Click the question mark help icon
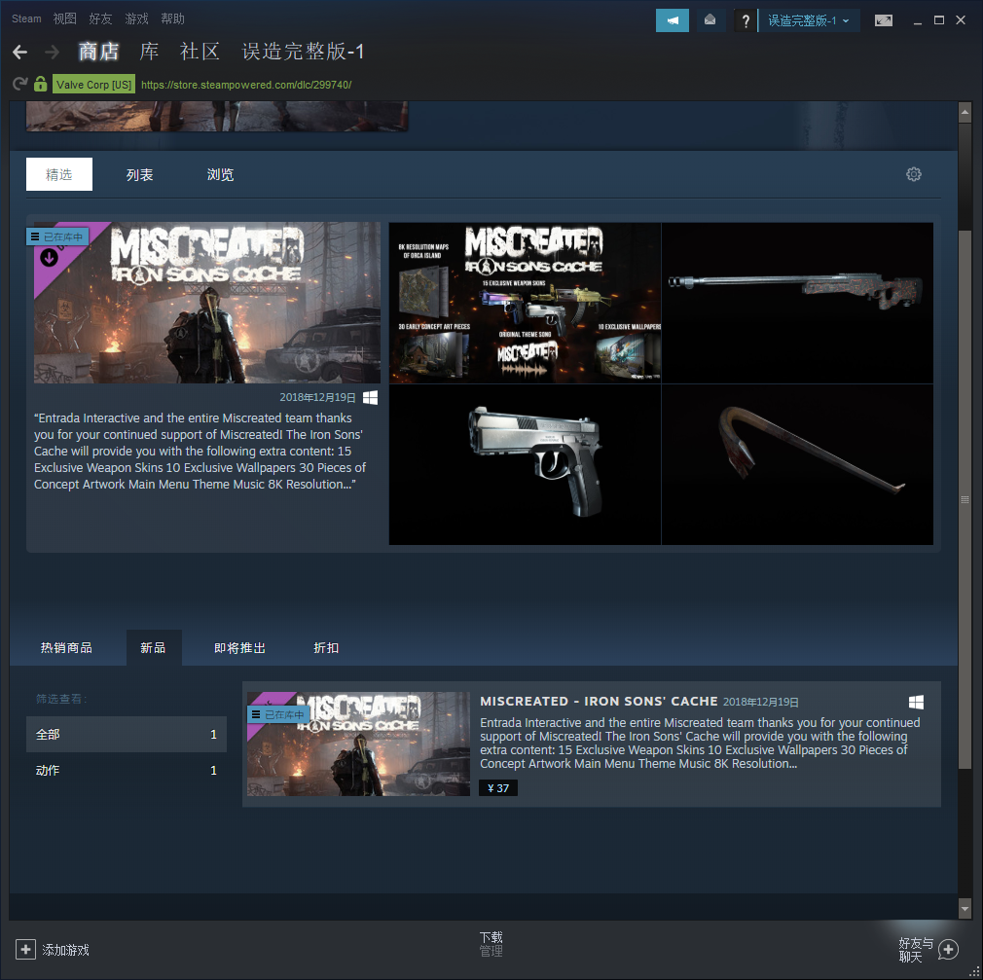983x980 pixels. (746, 20)
